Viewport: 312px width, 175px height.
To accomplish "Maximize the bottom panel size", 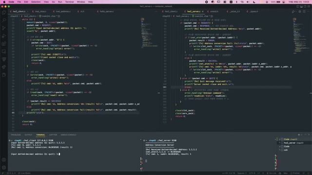I will point(306,135).
